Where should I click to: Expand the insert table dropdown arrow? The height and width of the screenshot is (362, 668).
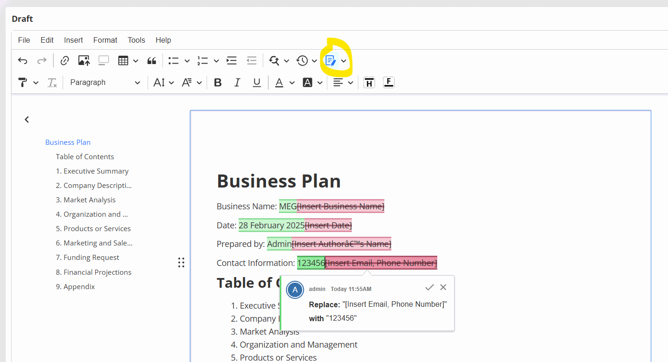pos(136,60)
